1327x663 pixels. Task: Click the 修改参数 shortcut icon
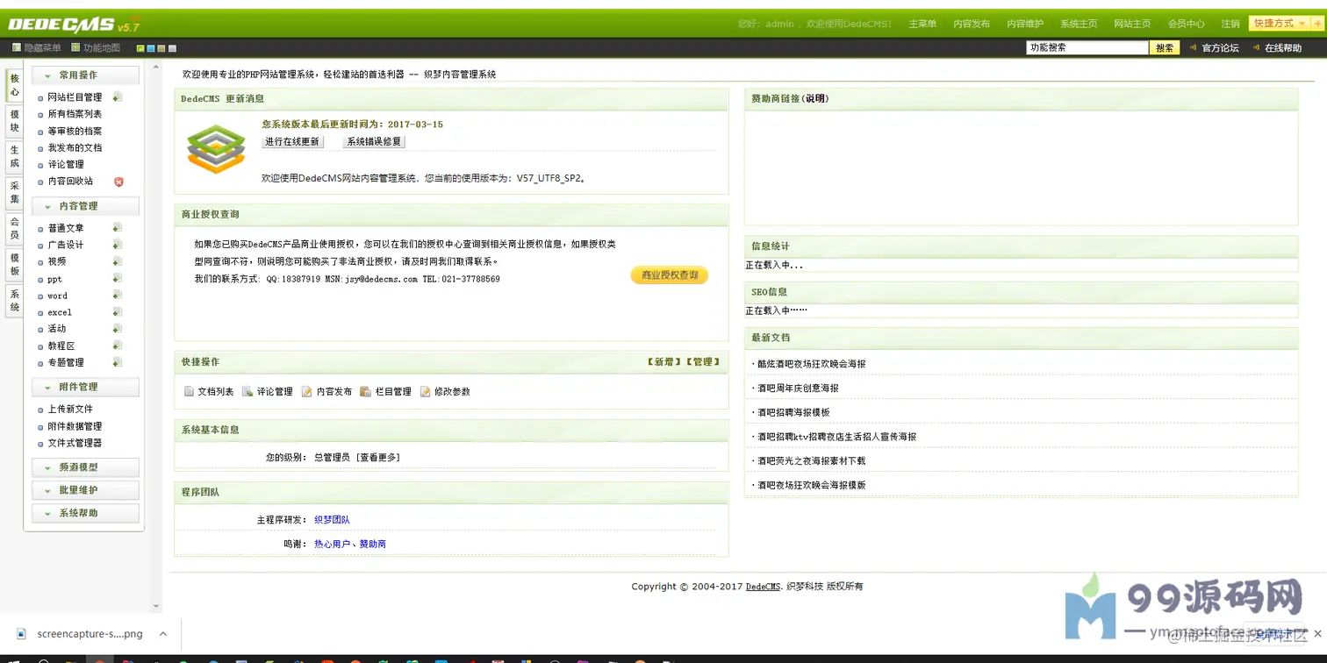[x=425, y=391]
